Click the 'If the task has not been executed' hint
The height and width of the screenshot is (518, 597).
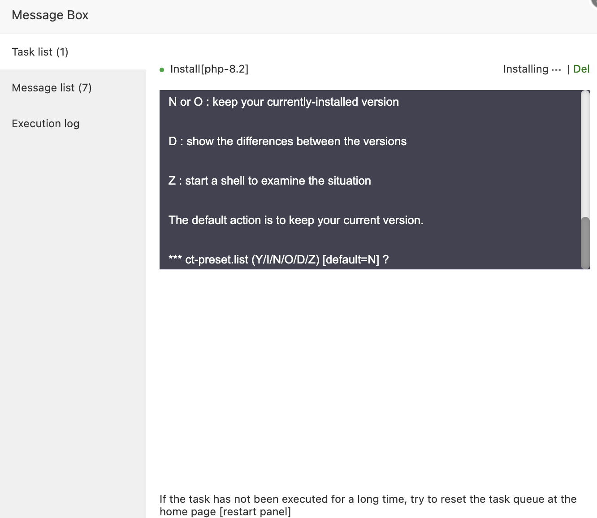368,499
